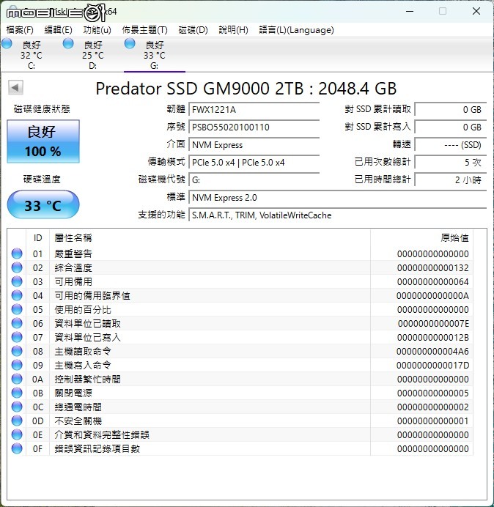This screenshot has width=494, height=507.
Task: Open the 磁碟(D) menu
Action: coord(193,30)
